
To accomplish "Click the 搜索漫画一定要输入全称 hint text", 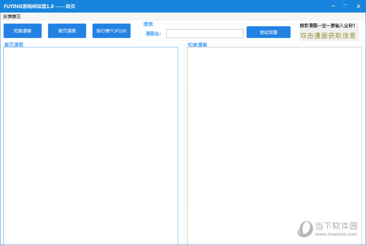I will click(327, 25).
